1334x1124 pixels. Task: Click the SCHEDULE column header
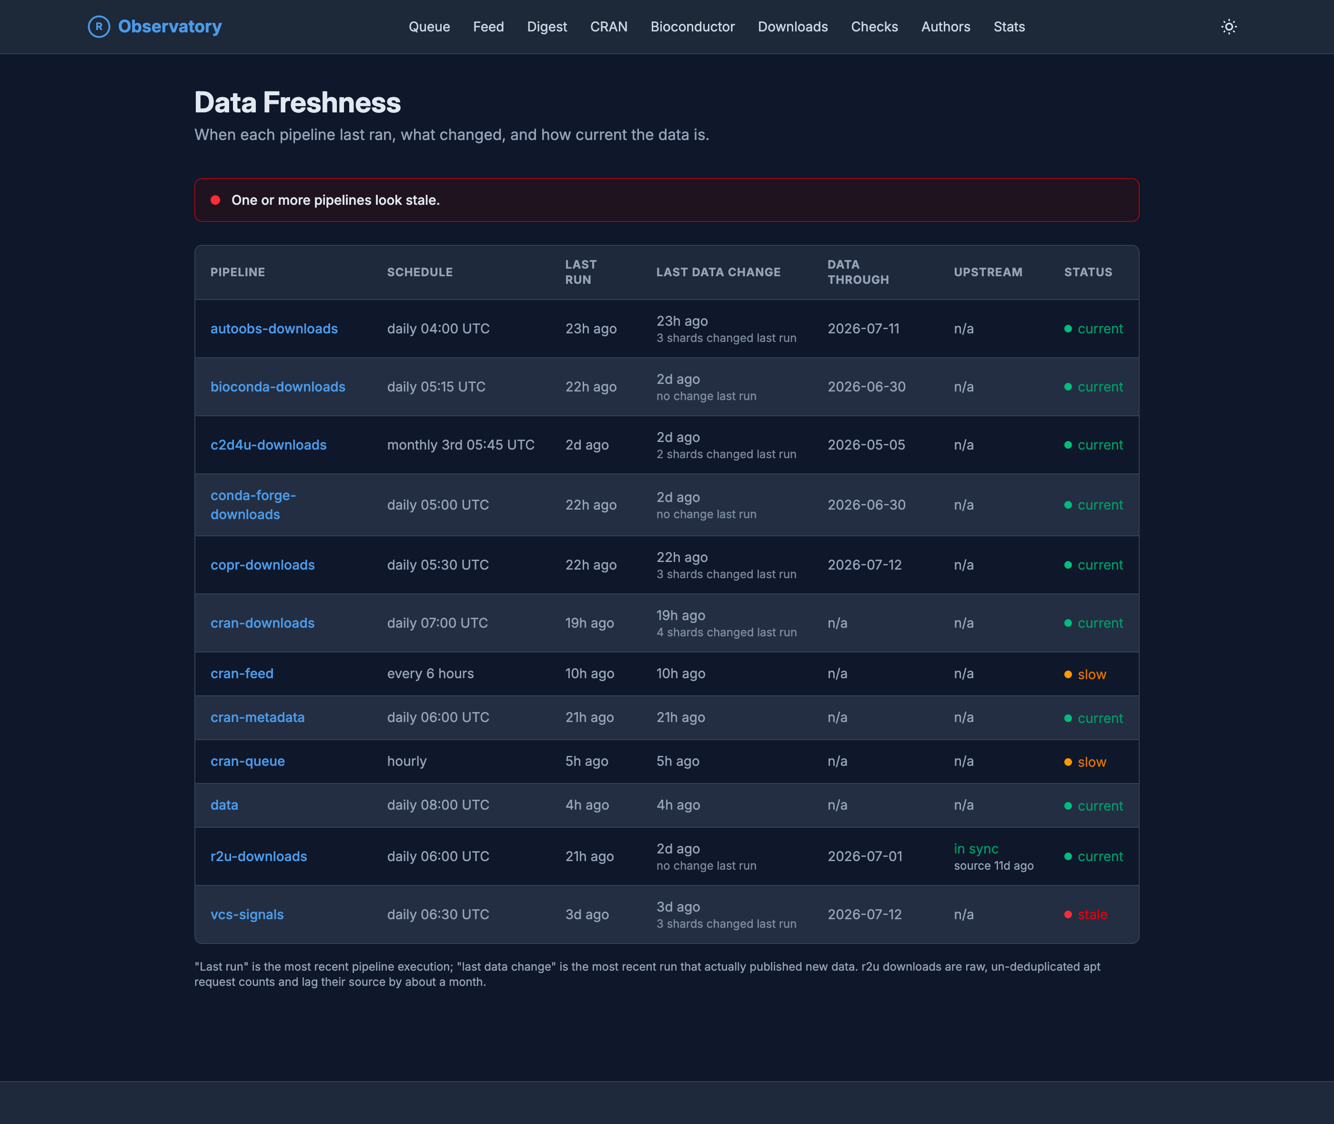coord(420,272)
